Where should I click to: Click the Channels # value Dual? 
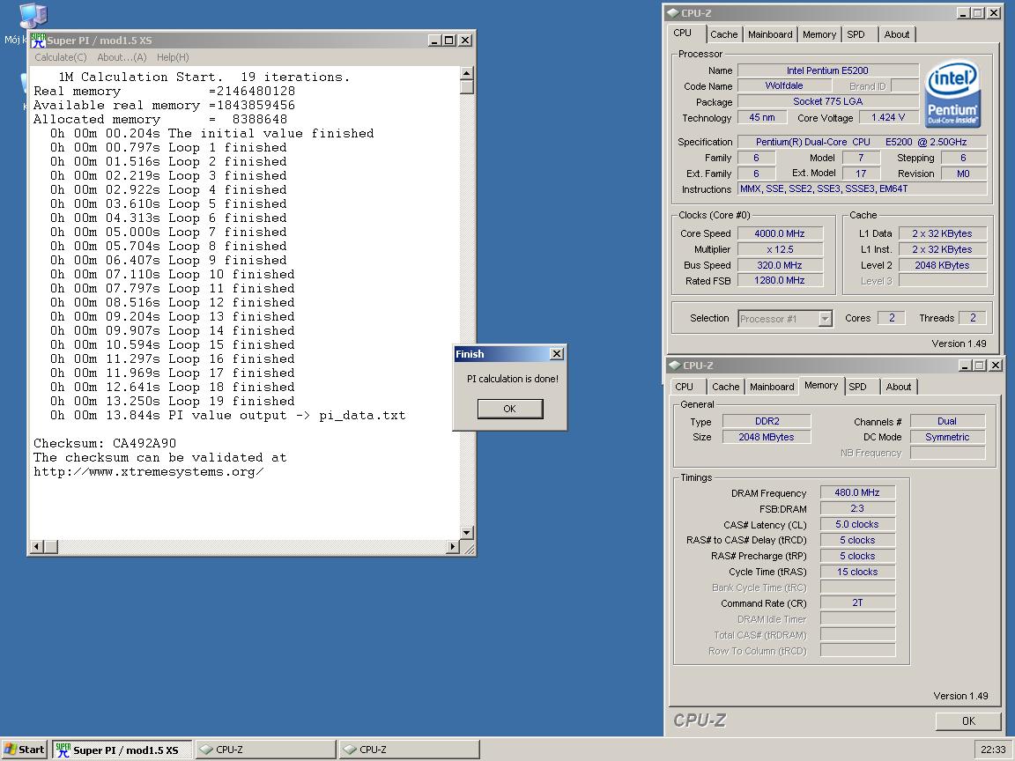point(947,421)
